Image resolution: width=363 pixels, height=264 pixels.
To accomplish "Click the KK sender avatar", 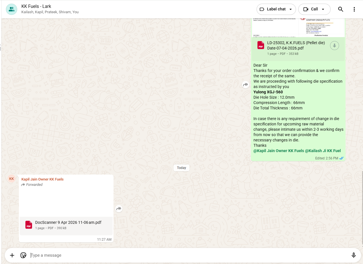I will (x=12, y=179).
